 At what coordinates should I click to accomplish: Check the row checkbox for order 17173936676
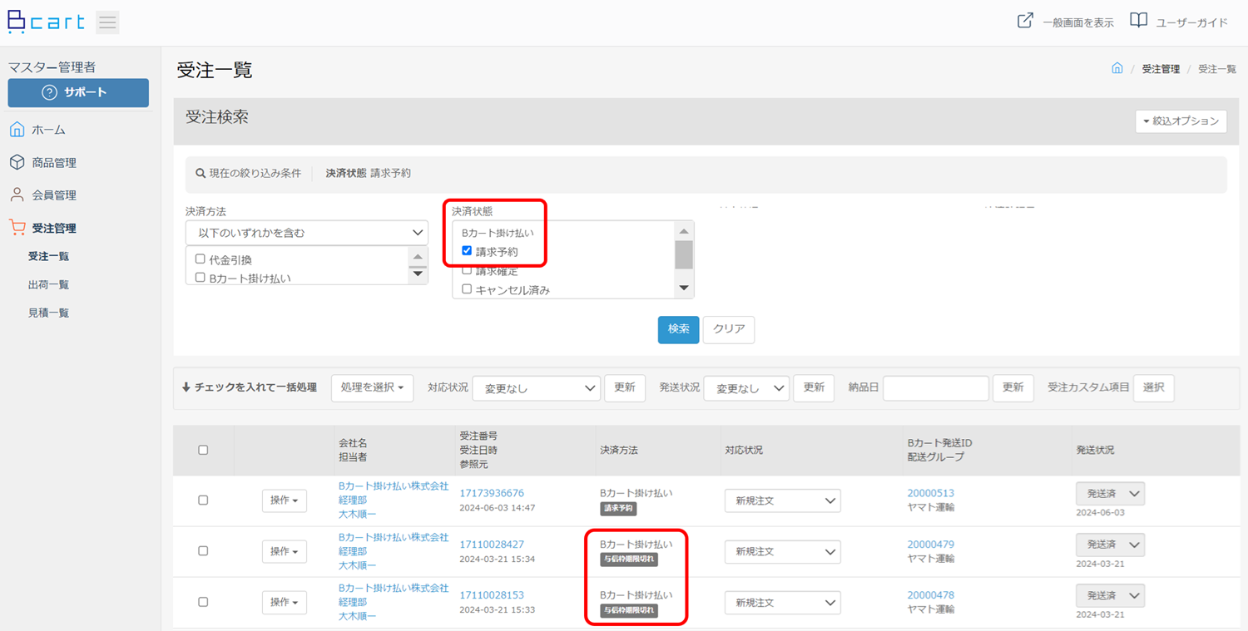203,500
